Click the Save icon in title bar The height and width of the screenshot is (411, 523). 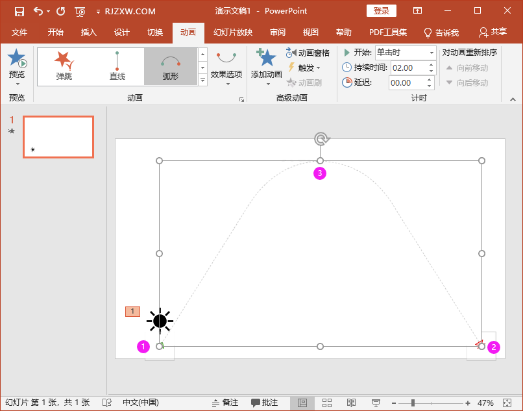pos(19,11)
